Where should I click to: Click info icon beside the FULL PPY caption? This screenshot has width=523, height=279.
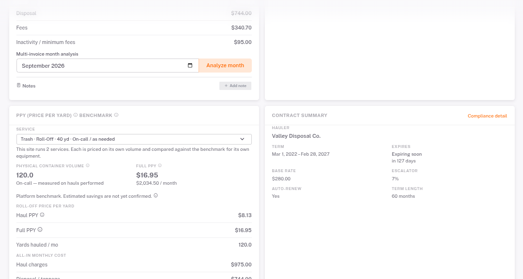click(160, 165)
